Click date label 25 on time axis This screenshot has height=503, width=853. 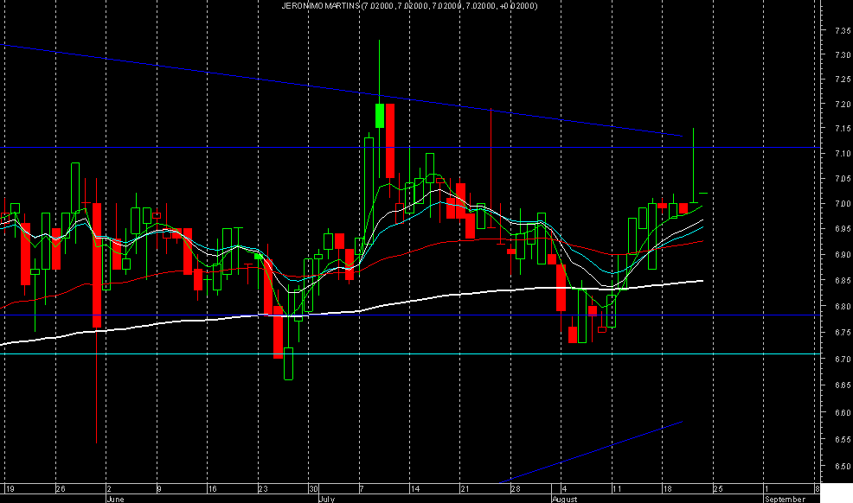718,489
